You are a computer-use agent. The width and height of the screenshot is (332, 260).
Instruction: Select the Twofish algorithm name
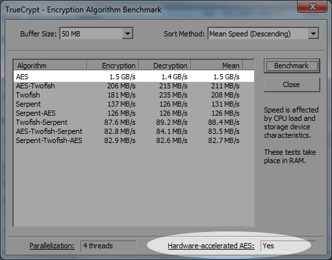point(28,95)
